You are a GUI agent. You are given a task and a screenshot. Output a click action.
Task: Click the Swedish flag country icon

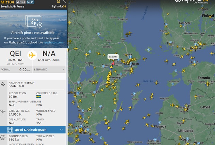tap(38, 97)
